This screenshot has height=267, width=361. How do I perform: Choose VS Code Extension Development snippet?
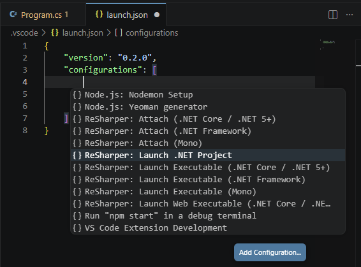pyautogui.click(x=208, y=228)
